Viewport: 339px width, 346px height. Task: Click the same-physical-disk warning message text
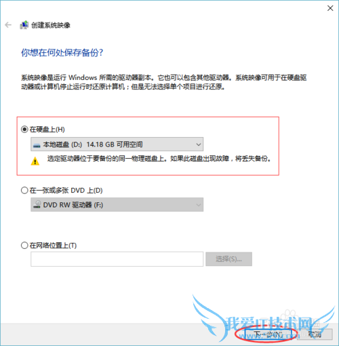tap(159, 159)
